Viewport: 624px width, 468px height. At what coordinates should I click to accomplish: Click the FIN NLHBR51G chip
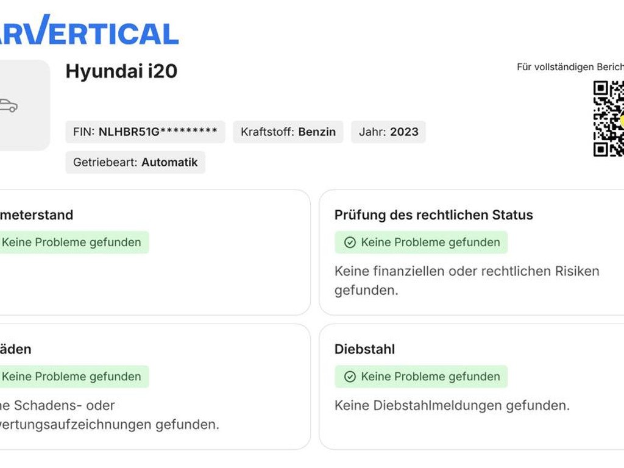click(145, 132)
